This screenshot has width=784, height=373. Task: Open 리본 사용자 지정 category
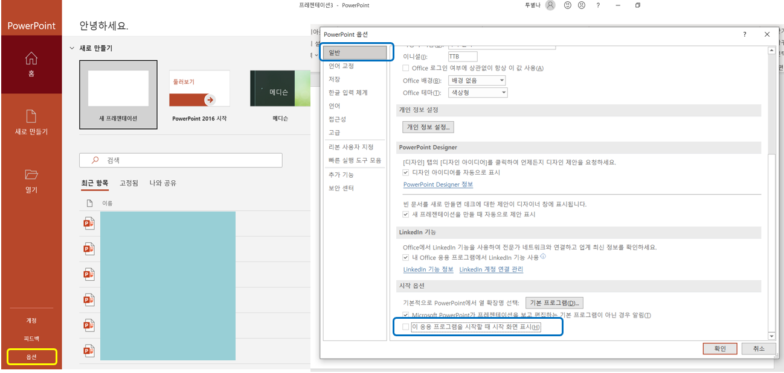coord(355,147)
